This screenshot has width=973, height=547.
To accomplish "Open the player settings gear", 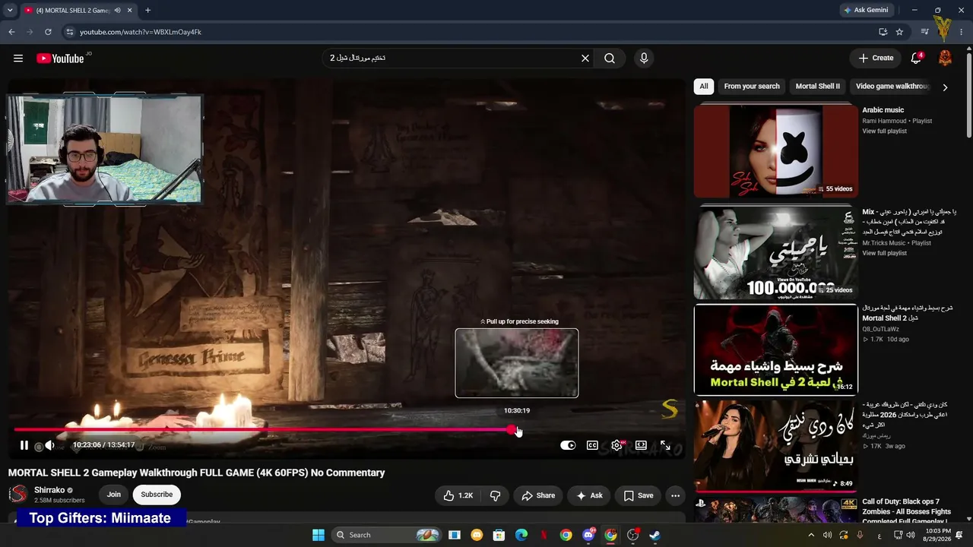I will [x=617, y=445].
